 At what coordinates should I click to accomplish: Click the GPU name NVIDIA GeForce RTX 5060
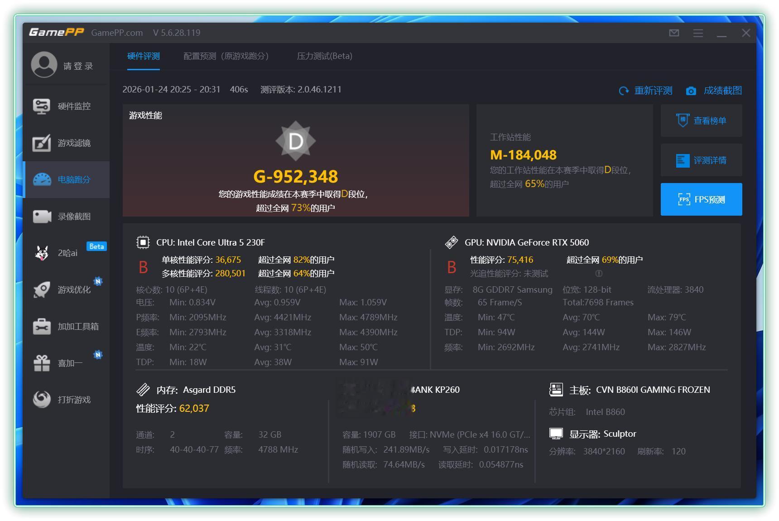pyautogui.click(x=538, y=242)
